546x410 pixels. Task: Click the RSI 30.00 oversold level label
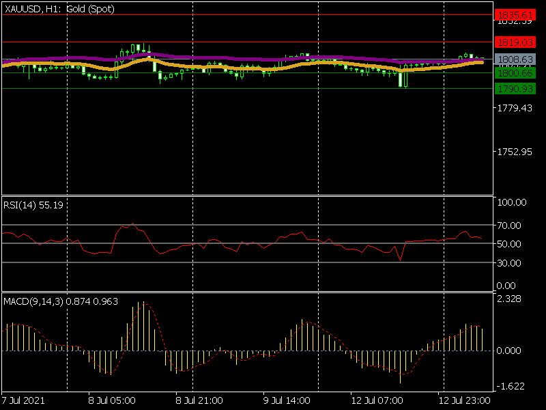point(511,263)
